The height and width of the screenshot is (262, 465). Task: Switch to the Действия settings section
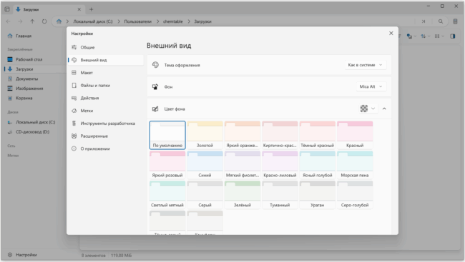[105, 98]
